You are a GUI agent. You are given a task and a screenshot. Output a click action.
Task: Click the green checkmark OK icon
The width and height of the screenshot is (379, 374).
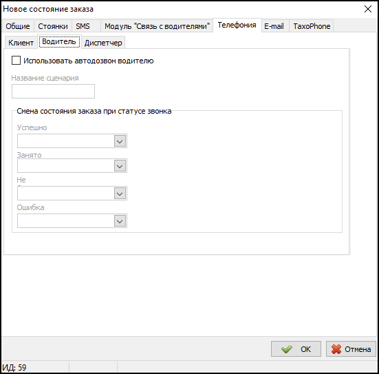[x=287, y=349]
